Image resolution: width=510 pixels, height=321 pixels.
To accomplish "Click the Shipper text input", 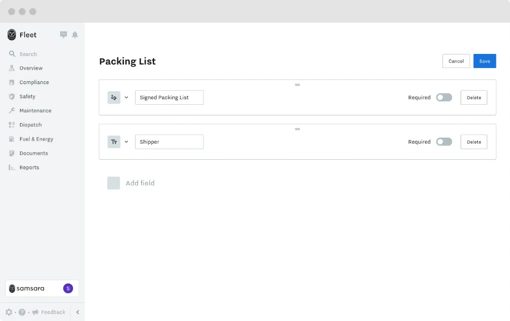I will pyautogui.click(x=169, y=142).
